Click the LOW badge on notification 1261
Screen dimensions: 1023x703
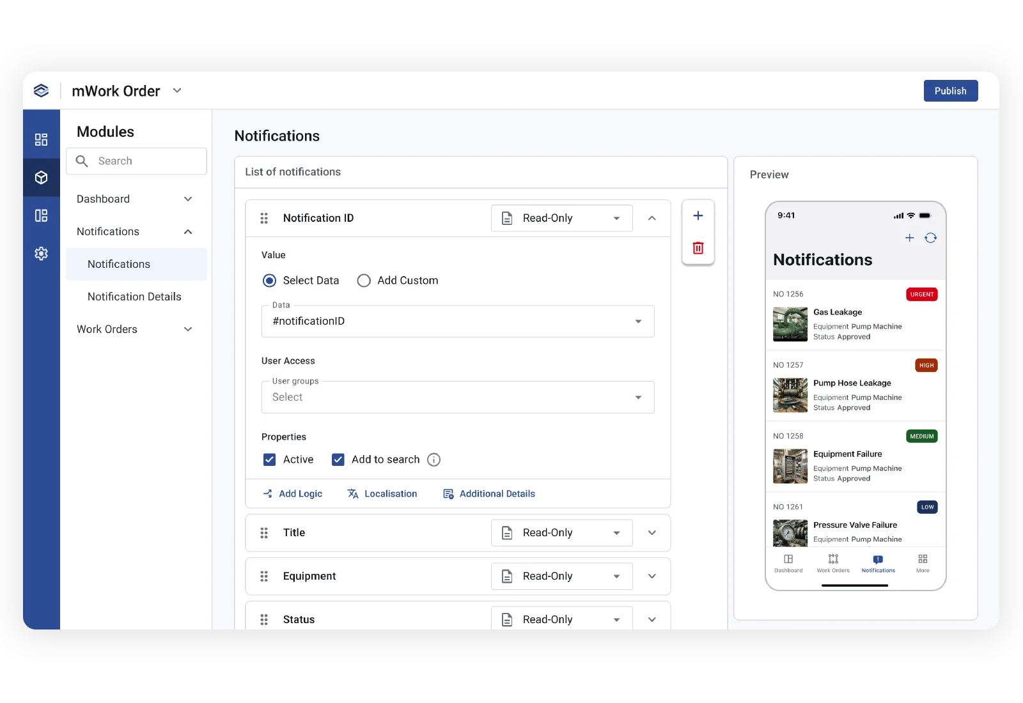tap(928, 507)
